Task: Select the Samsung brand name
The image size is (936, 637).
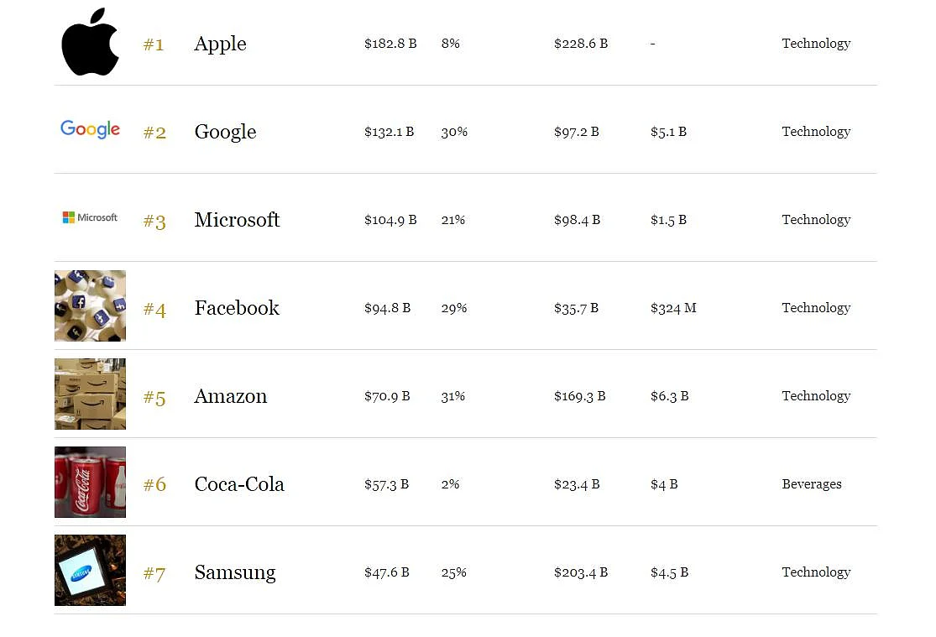Action: point(235,573)
